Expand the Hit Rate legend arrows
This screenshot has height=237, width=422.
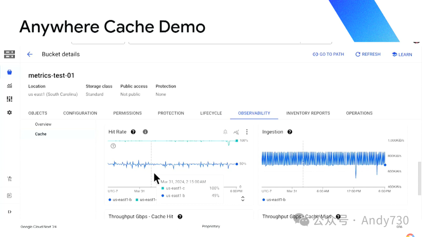243,199
